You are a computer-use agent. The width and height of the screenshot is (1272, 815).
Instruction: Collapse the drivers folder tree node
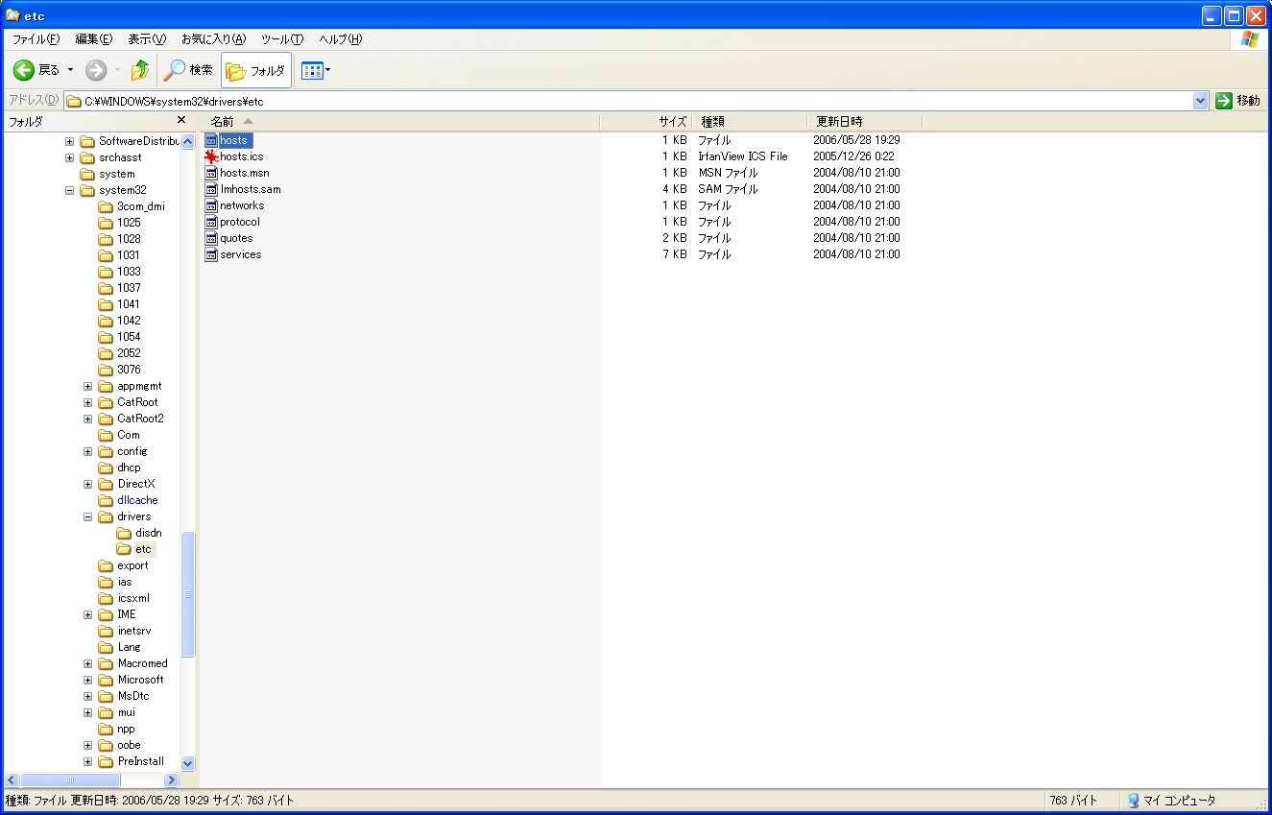(88, 516)
